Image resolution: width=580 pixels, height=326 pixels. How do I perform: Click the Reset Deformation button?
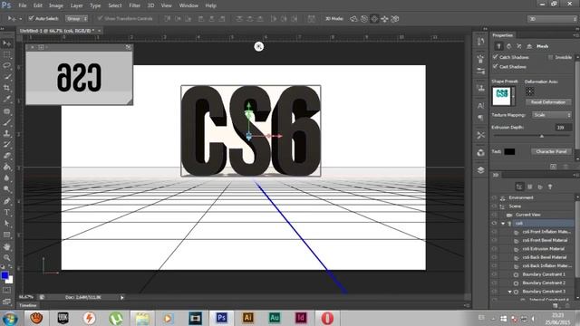[x=548, y=101]
